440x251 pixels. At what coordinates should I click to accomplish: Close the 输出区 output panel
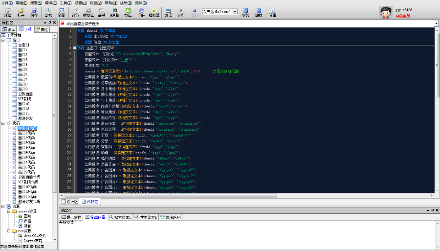click(x=437, y=210)
